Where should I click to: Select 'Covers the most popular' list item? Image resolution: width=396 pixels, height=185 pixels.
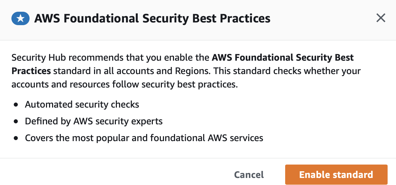coord(144,138)
